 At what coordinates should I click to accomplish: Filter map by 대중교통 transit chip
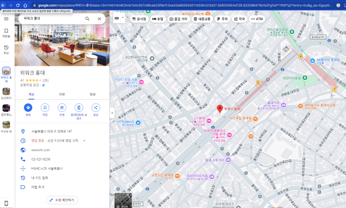[202, 19]
